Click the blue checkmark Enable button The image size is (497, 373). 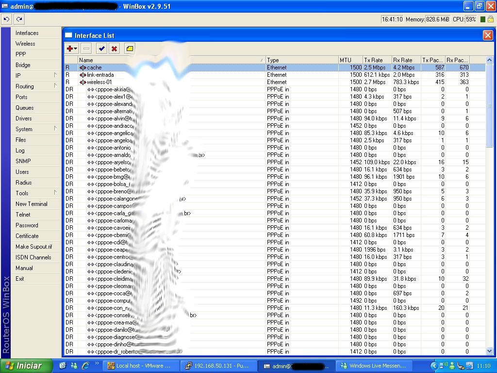102,49
